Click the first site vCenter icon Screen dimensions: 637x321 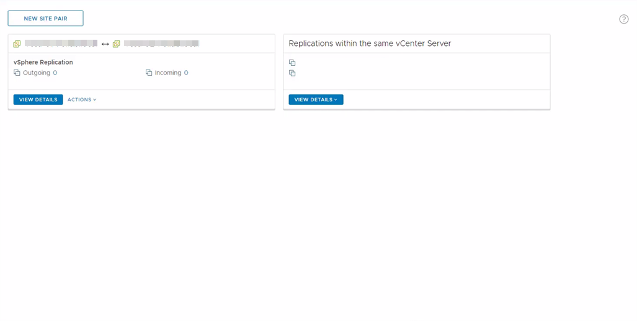[17, 44]
